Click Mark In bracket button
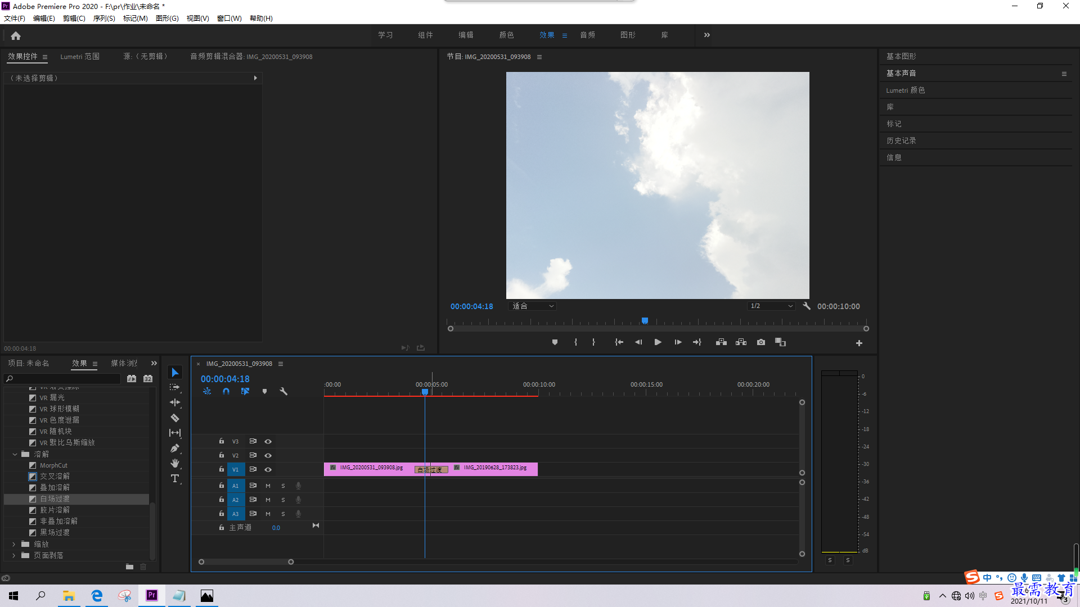This screenshot has height=607, width=1080. [x=575, y=342]
